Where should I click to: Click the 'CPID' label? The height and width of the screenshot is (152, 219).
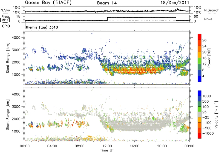pyautogui.click(x=6, y=26)
